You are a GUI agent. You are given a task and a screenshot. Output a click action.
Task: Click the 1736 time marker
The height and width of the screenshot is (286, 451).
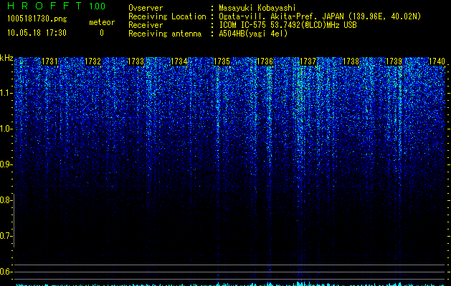coord(265,61)
